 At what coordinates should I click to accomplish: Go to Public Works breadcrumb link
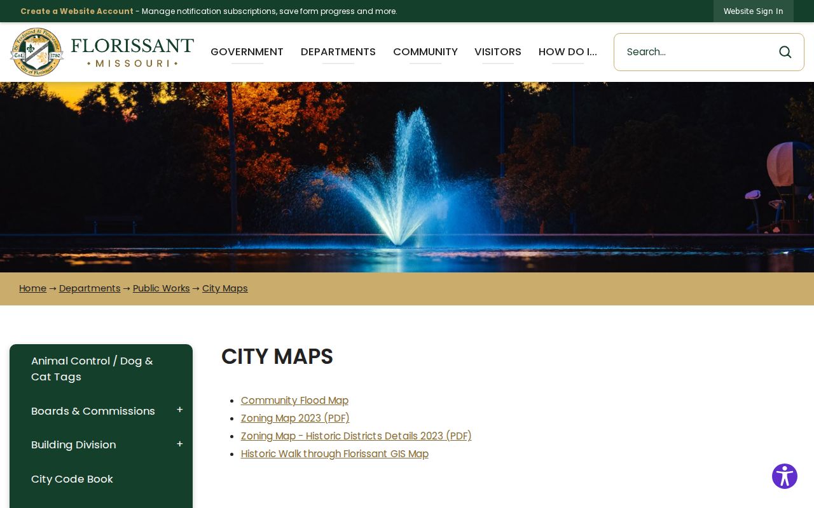pyautogui.click(x=162, y=288)
